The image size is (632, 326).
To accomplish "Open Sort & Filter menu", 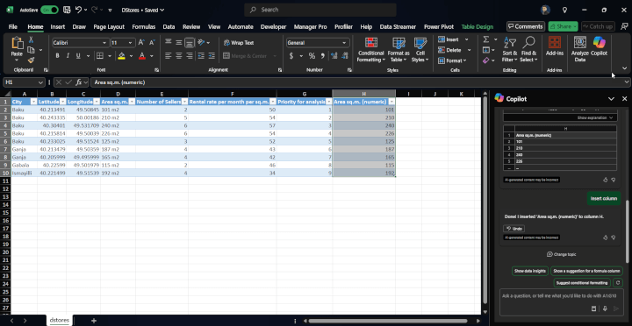I will [510, 50].
